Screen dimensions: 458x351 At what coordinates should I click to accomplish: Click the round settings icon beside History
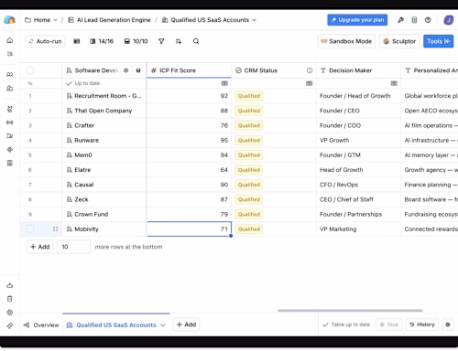[448, 324]
